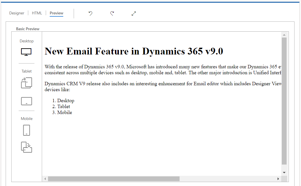Viewport: 301px width, 186px height.
Task: Click the redo arrow icon
Action: 112,13
